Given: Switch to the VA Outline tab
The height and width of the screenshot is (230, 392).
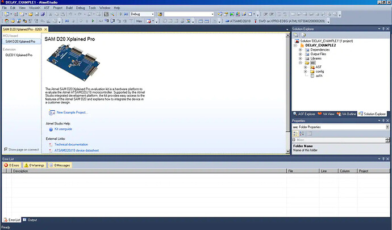Looking at the screenshot, I should pos(347,114).
